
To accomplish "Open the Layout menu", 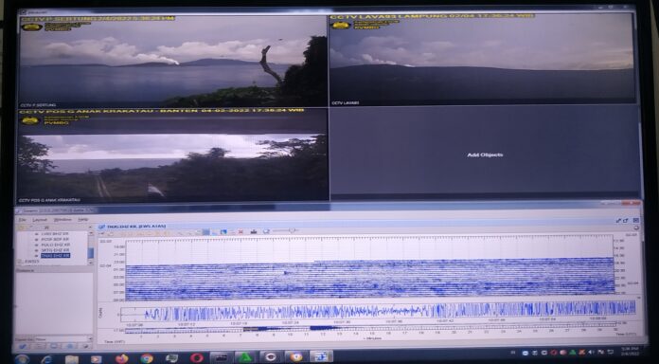I will tap(40, 220).
